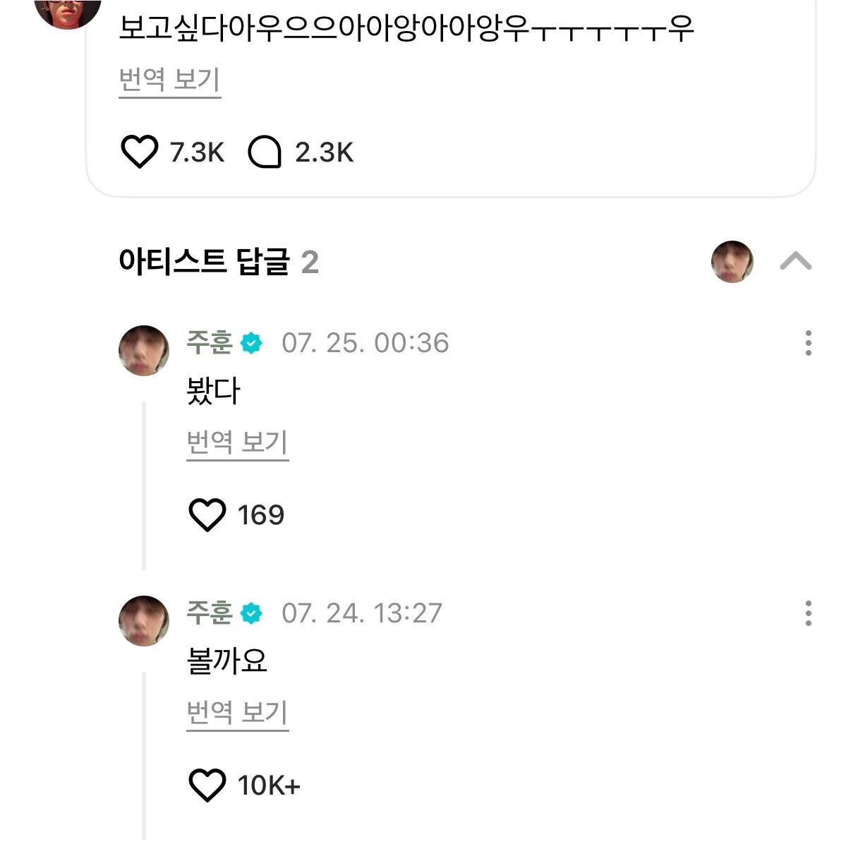Screen dimensions: 846x849
Task: Open the poster's avatar at top left
Action: point(68,11)
